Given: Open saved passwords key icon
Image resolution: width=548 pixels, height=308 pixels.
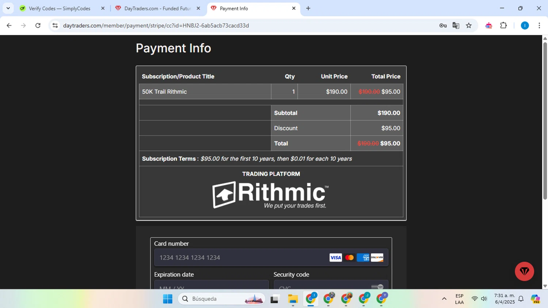Looking at the screenshot, I should pos(443,26).
